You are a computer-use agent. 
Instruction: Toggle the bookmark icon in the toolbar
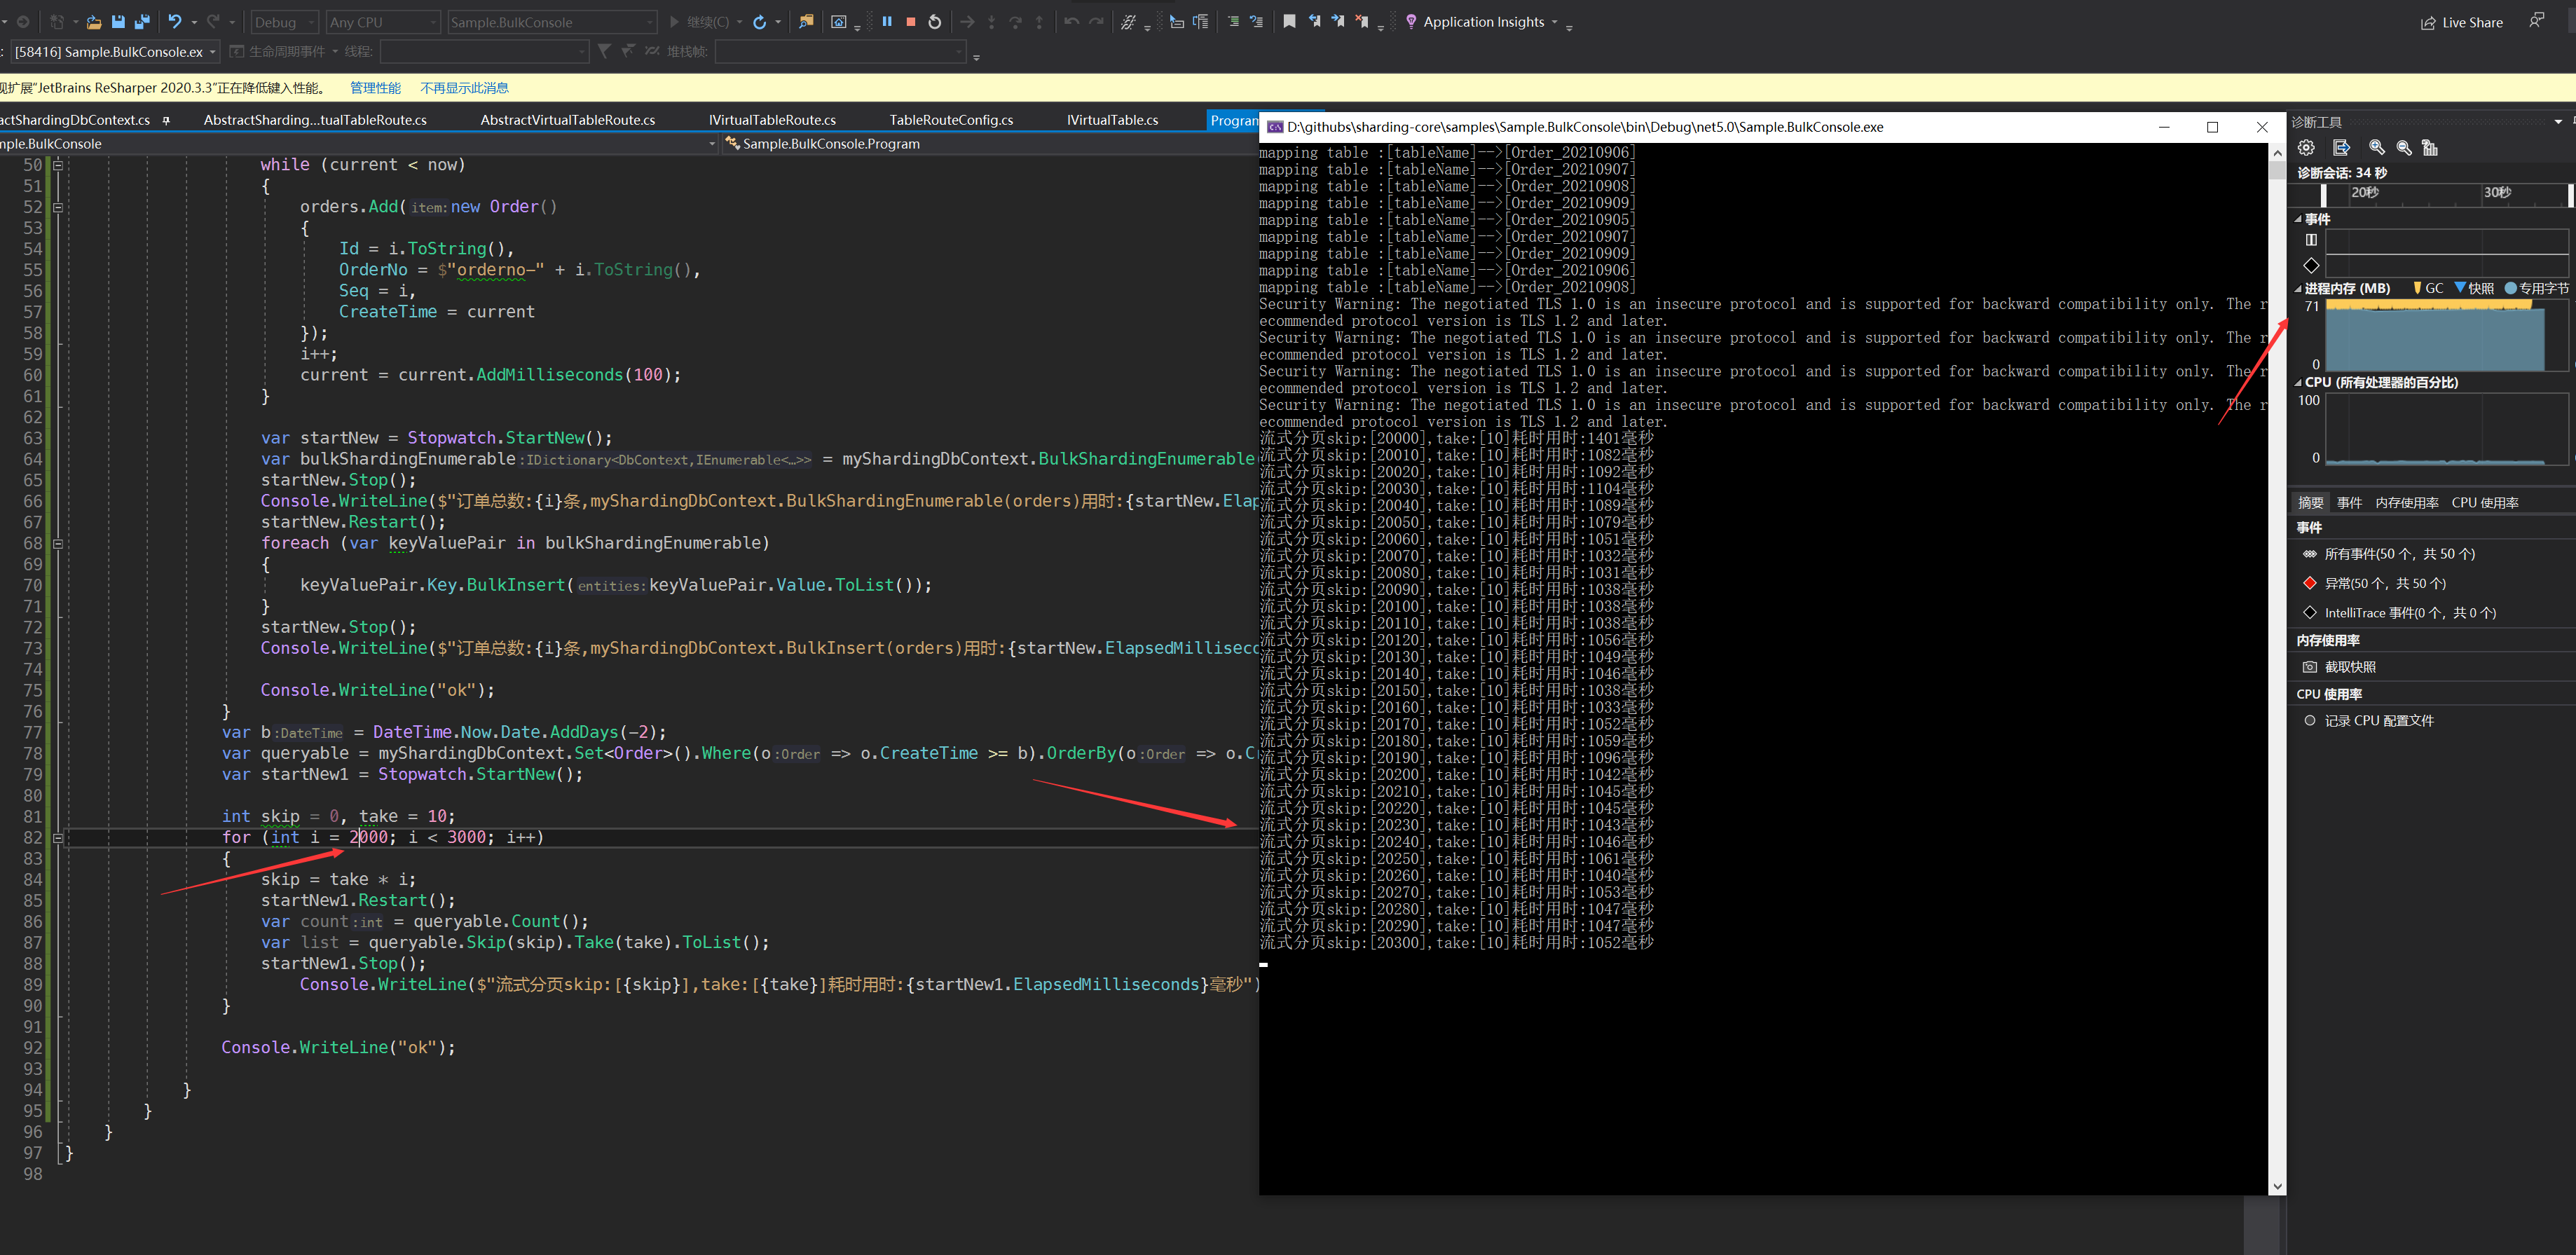pyautogui.click(x=1289, y=21)
